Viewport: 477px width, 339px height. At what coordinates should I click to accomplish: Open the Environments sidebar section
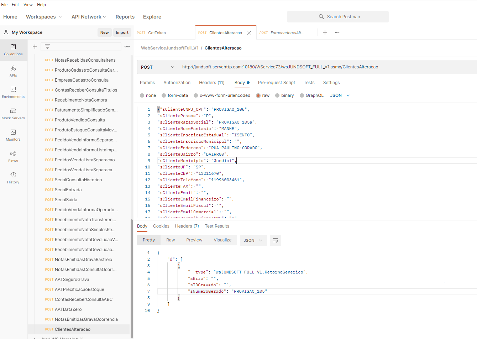pos(13,92)
